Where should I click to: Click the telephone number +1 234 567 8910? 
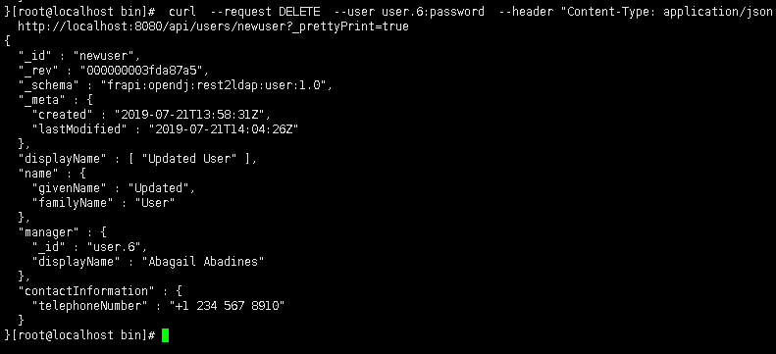tap(228, 306)
